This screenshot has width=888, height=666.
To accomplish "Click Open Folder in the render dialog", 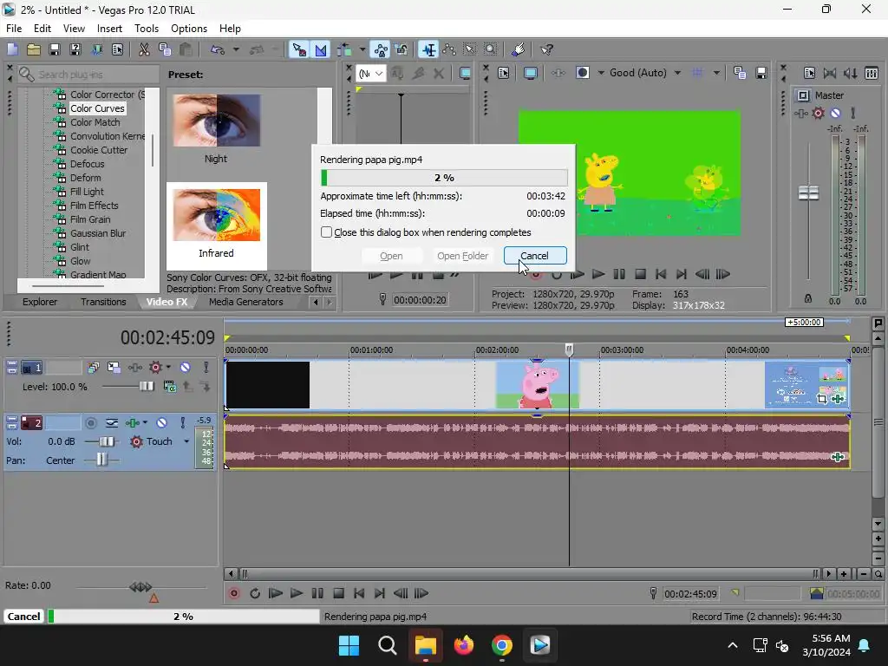I will coord(463,256).
